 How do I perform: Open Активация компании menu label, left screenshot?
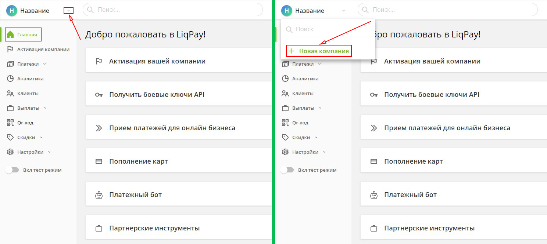[43, 49]
